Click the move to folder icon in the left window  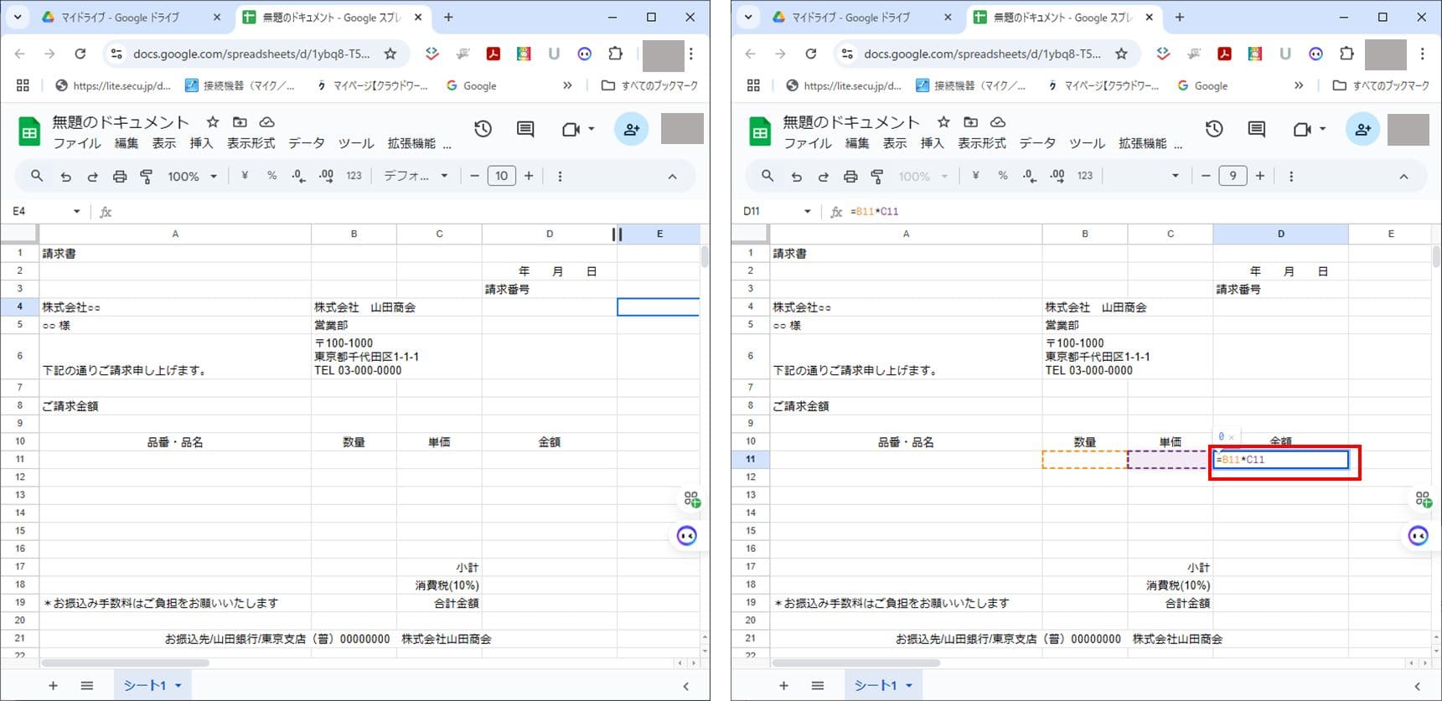(x=240, y=122)
